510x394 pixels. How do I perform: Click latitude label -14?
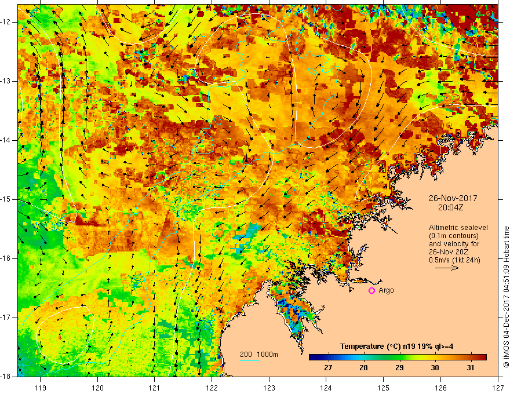[x=6, y=140]
